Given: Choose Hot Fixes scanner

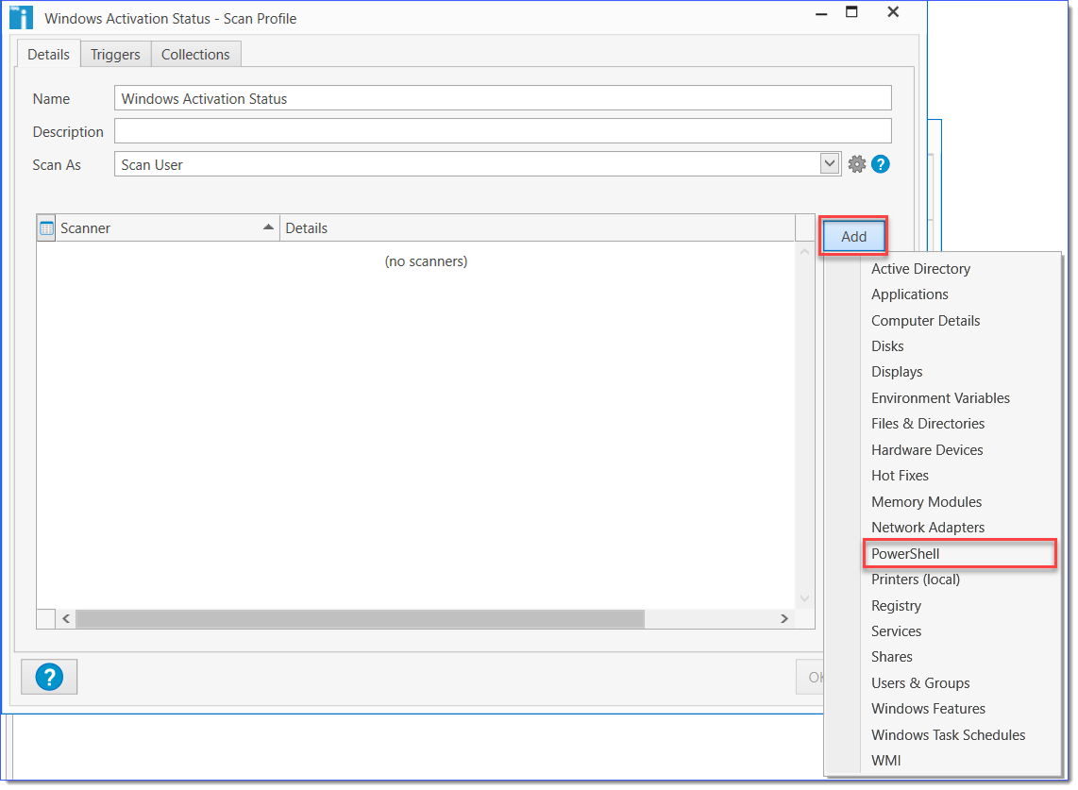Looking at the screenshot, I should pos(900,476).
